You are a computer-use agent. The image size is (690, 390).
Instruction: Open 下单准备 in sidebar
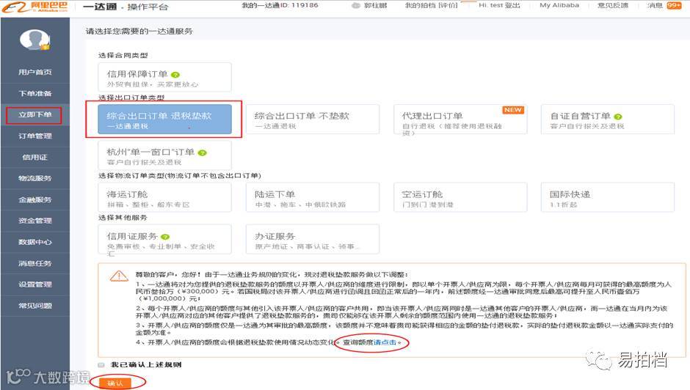[35, 93]
